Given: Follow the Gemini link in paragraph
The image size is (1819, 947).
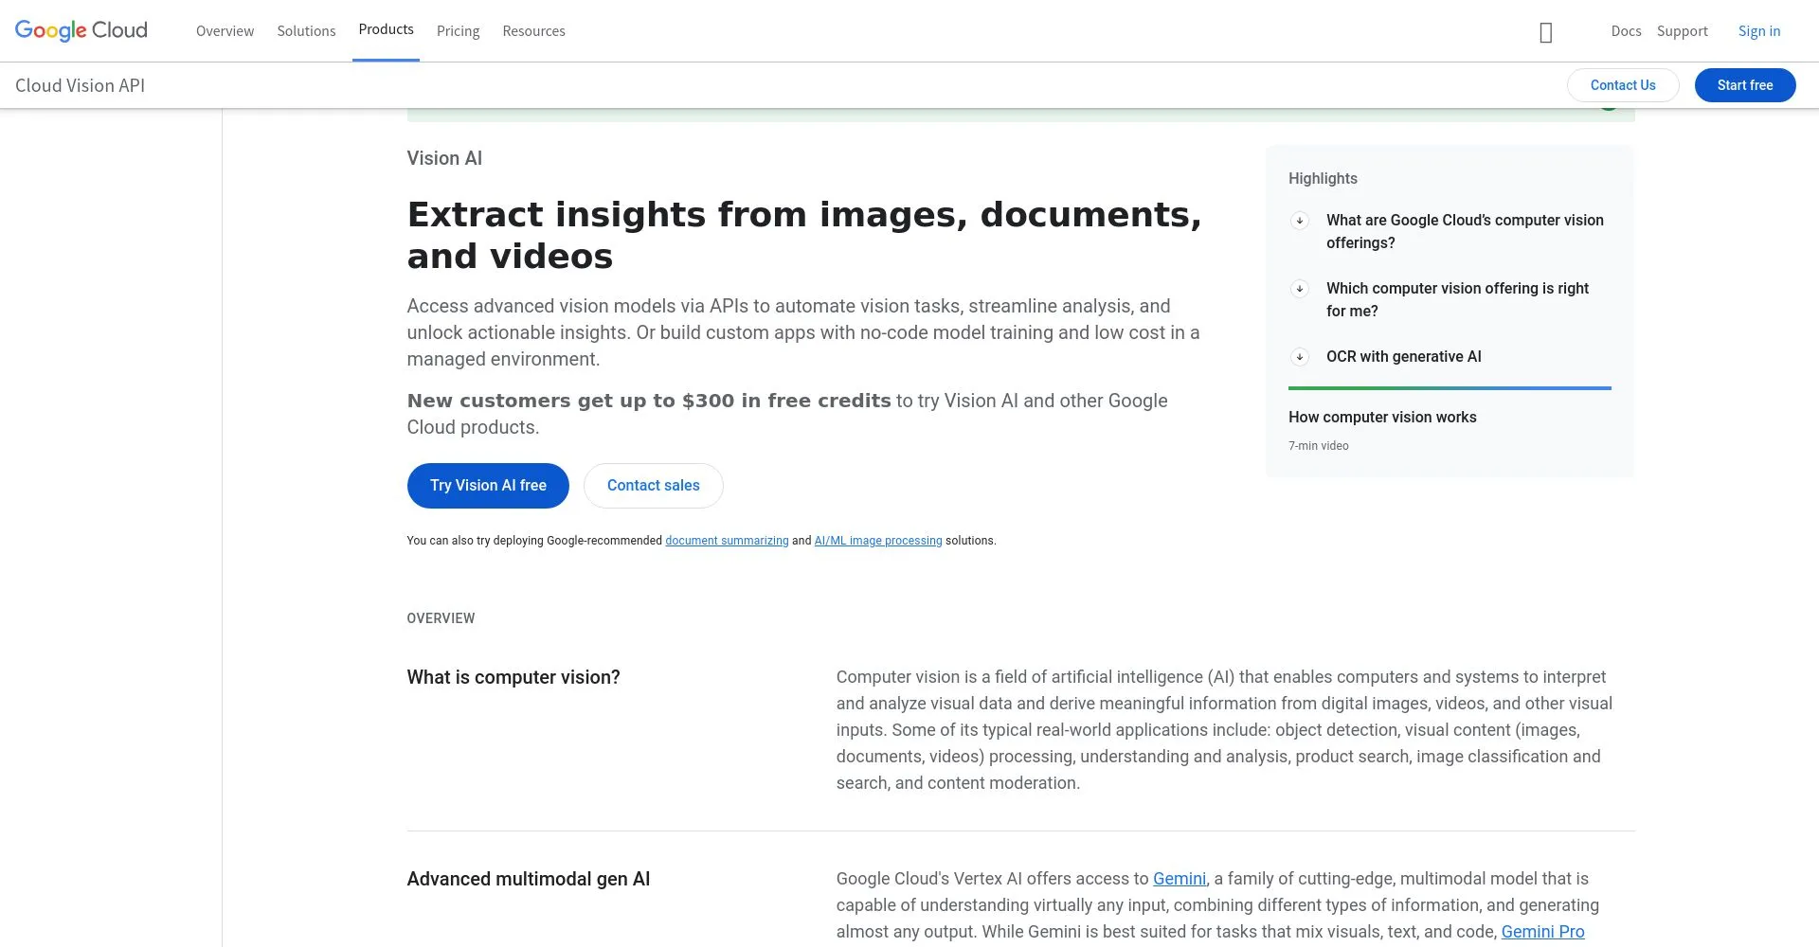Looking at the screenshot, I should tap(1180, 879).
